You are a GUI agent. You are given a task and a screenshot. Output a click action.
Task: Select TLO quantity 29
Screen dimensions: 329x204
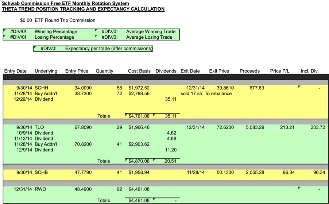(x=119, y=127)
